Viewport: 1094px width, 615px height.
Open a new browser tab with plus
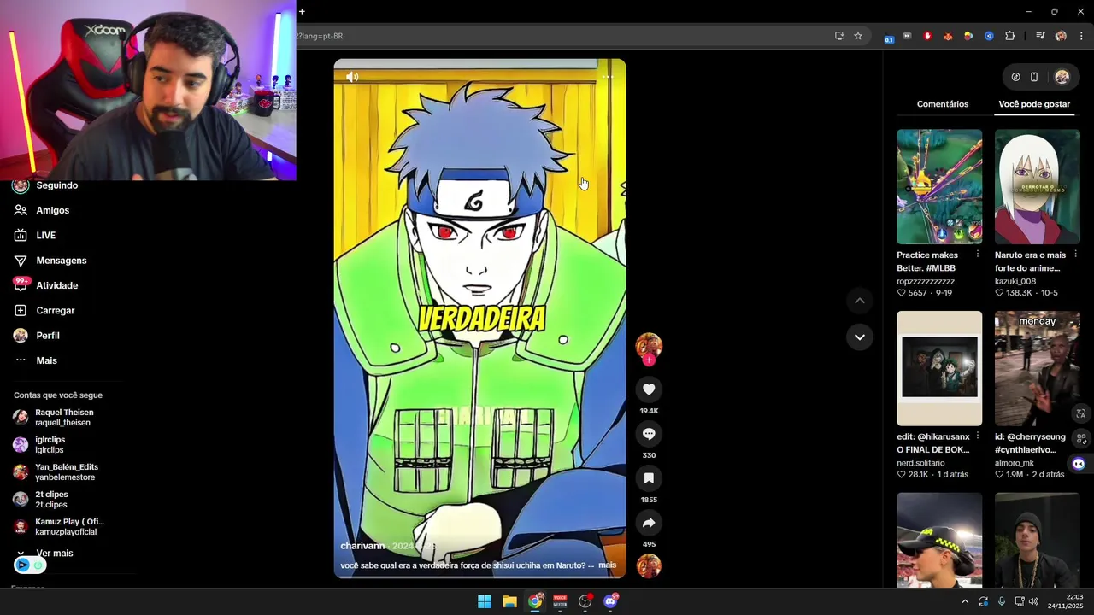point(302,11)
